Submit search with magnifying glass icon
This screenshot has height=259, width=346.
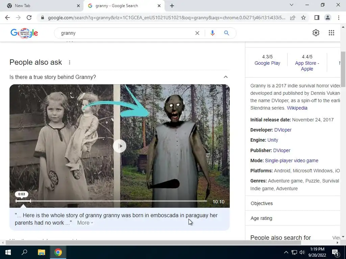point(227,33)
